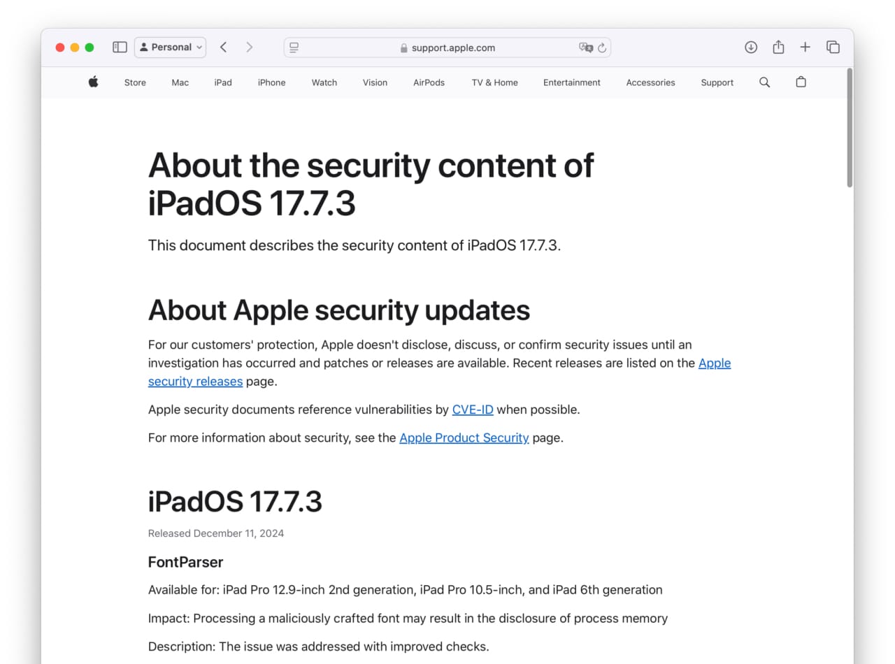Open the AirPods menu item
This screenshot has width=895, height=664.
click(429, 82)
